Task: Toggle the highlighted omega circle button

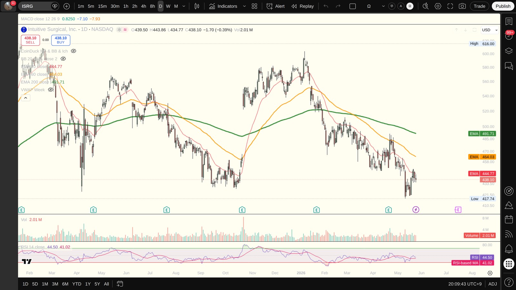Action: (x=410, y=6)
